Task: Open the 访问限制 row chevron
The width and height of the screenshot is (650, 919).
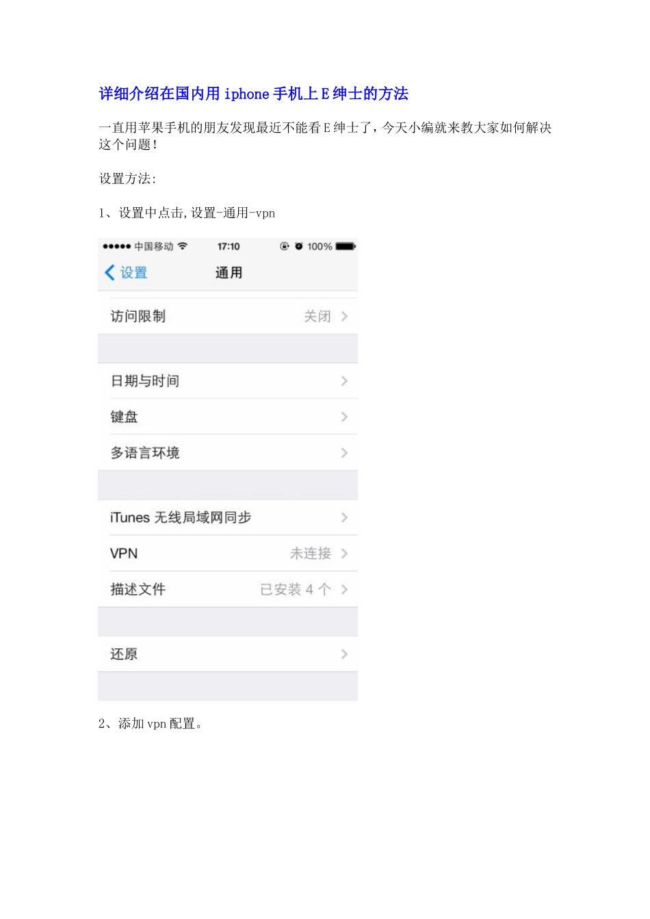Action: click(344, 316)
